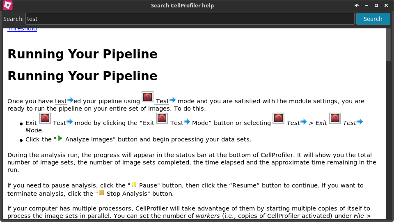The width and height of the screenshot is (394, 222).
Task: Click the blue arrow before 'mode and you are satisfied'
Action: pos(172,100)
